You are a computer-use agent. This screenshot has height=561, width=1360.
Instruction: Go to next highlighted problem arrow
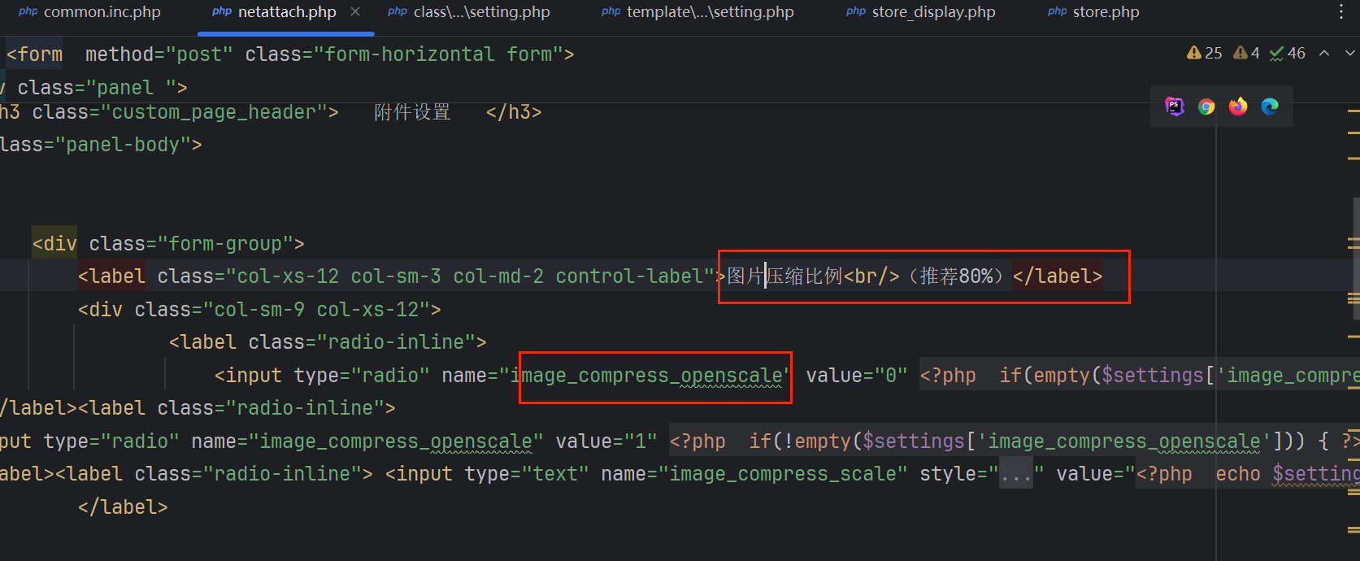[1349, 53]
